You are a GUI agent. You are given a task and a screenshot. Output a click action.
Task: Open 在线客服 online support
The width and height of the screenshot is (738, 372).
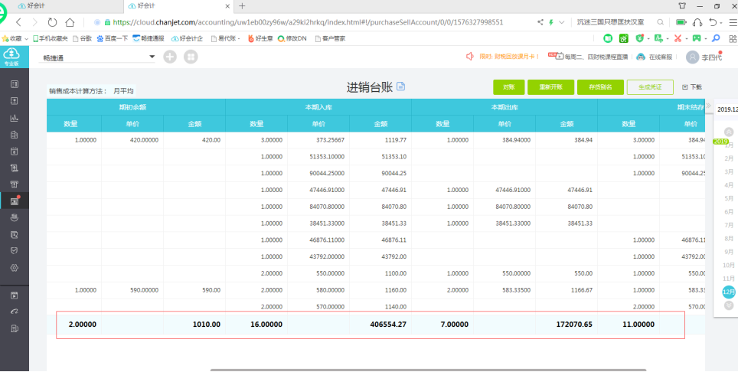tap(655, 57)
